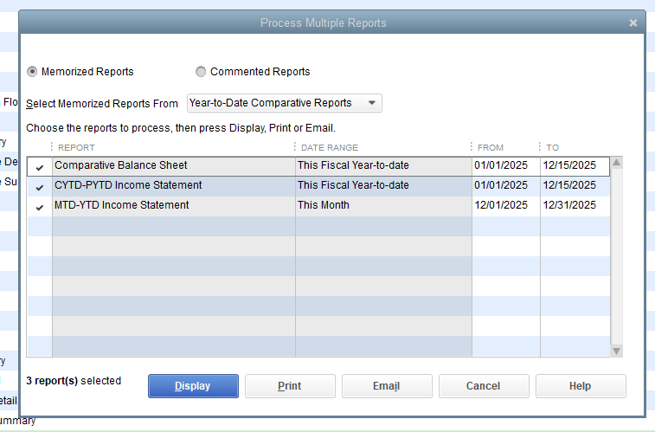This screenshot has height=432, width=655.
Task: Uncheck the MTD-YTD Income Statement checkmark
Action: coord(40,206)
